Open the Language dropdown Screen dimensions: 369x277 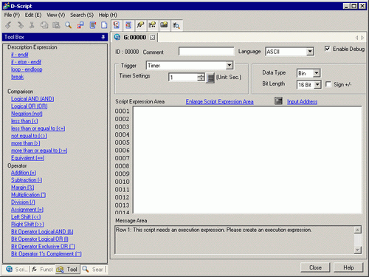coord(310,52)
